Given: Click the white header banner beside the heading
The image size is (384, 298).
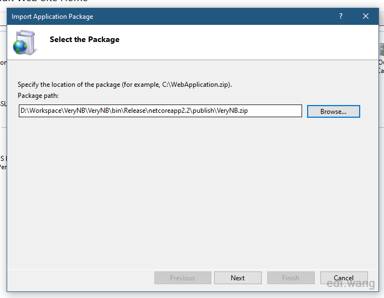Looking at the screenshot, I should click(245, 42).
